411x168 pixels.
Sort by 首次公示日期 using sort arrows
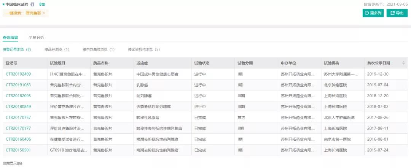click(x=403, y=63)
